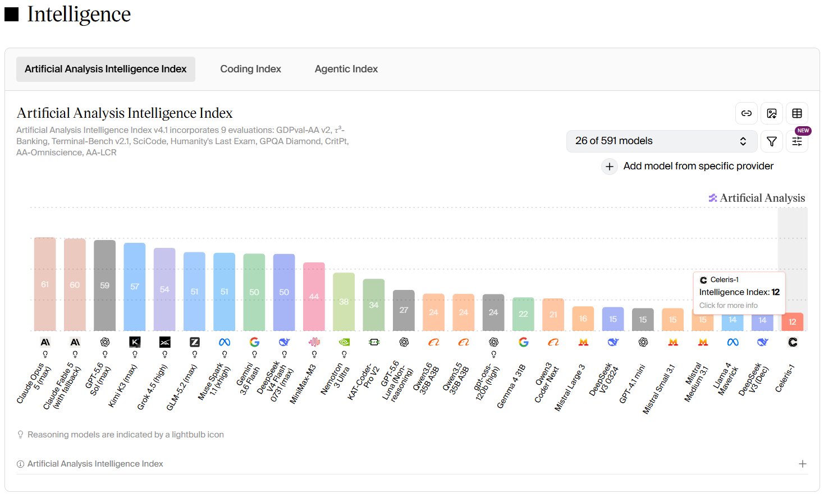The width and height of the screenshot is (824, 498).
Task: Click the Anthropic logo for Claude Fable 5
Action: [x=75, y=342]
